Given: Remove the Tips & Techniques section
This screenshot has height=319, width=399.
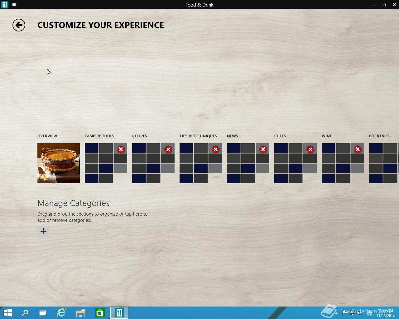Looking at the screenshot, I should pyautogui.click(x=216, y=150).
